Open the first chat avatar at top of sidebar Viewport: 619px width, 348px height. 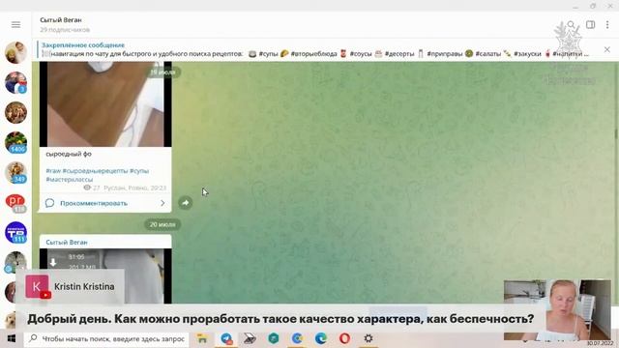(15, 52)
